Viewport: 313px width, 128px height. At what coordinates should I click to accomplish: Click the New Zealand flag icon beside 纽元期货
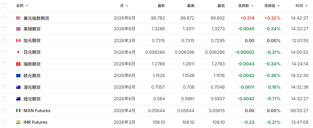pos(18,99)
